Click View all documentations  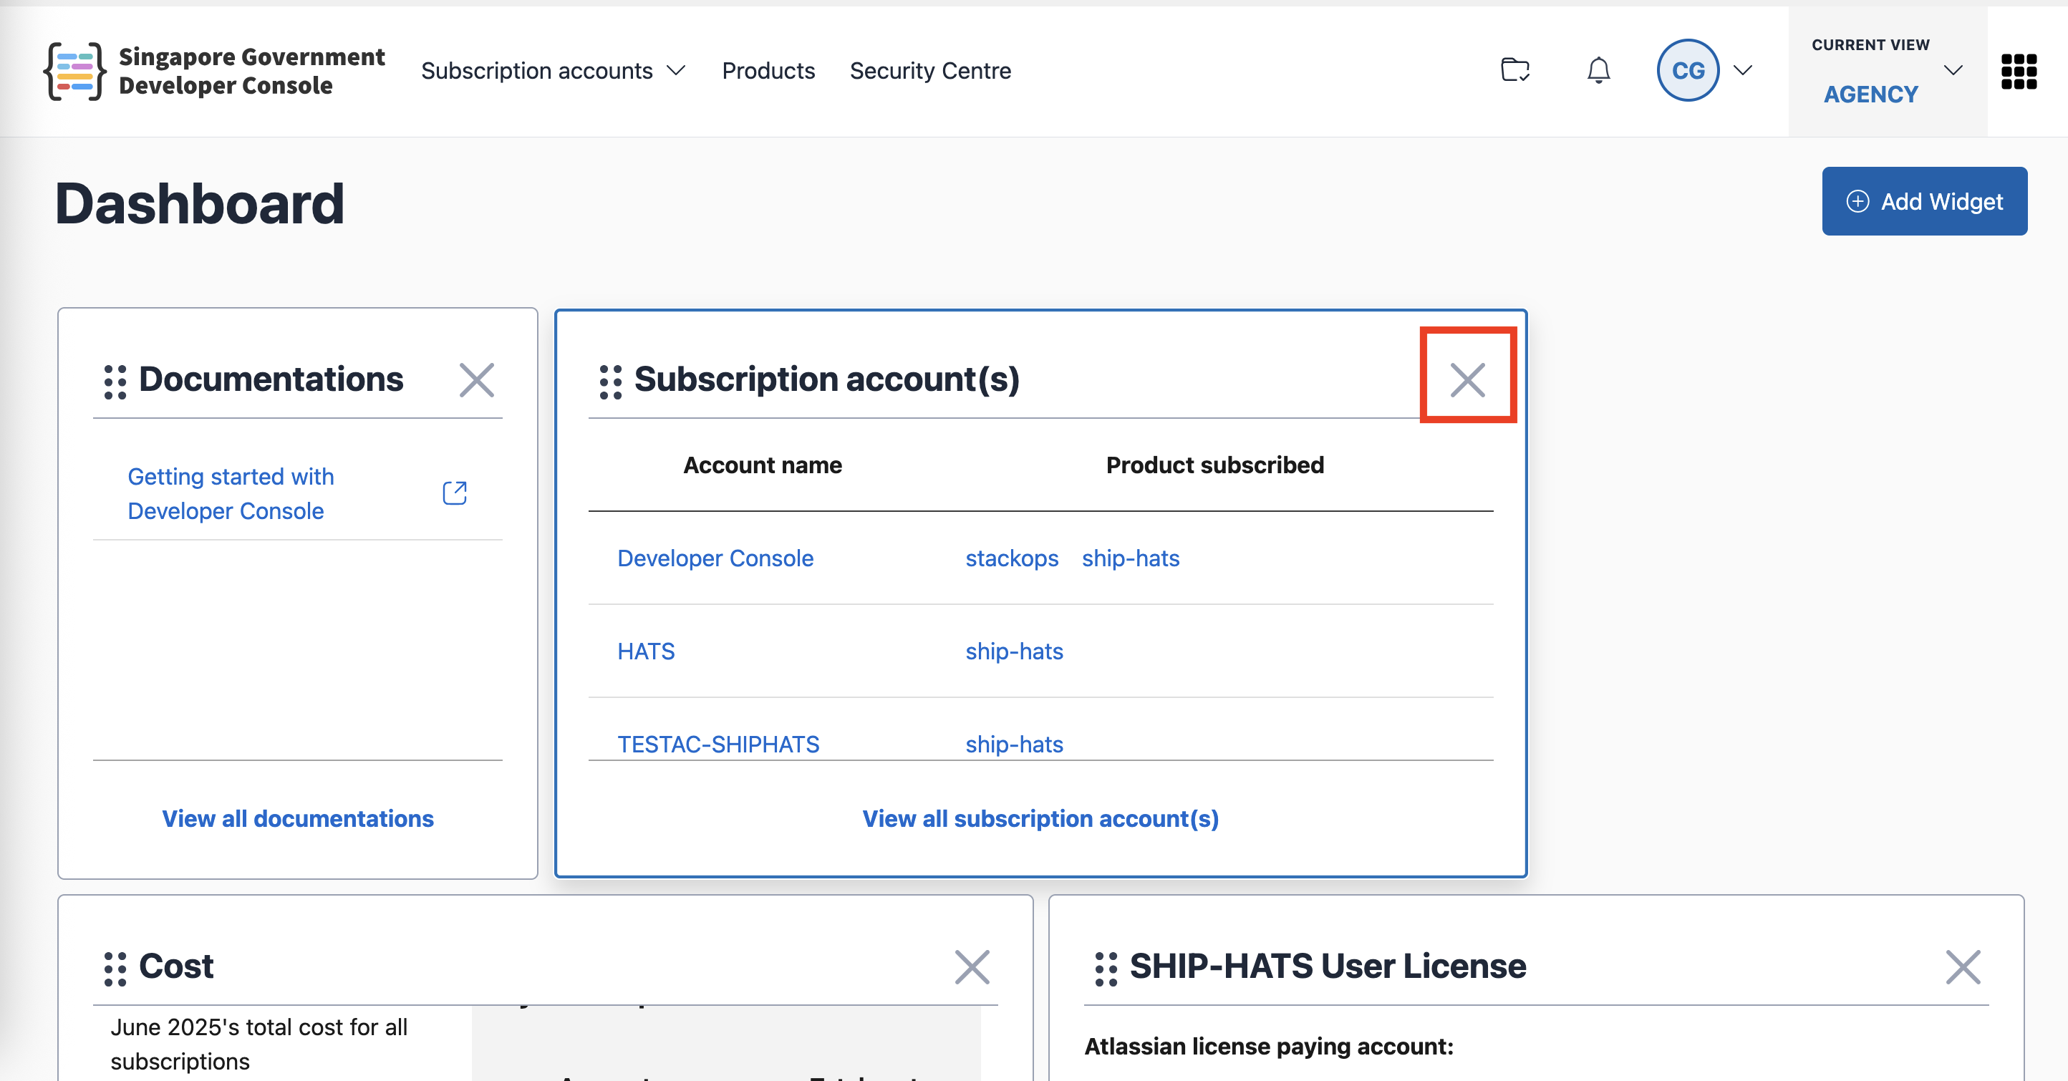pos(298,818)
